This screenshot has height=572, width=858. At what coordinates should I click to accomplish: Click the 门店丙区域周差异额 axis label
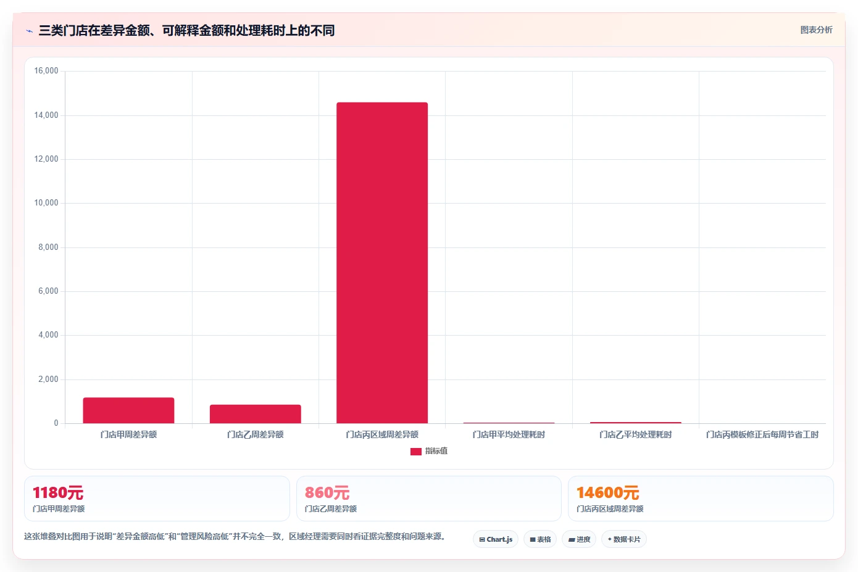[382, 434]
